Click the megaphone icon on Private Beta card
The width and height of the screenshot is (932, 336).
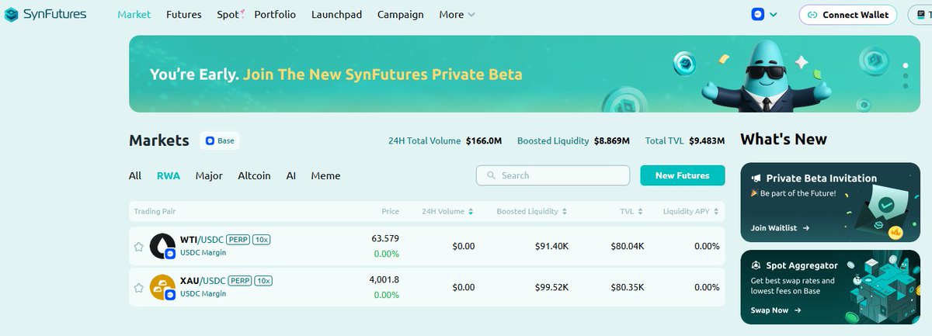[x=756, y=178]
